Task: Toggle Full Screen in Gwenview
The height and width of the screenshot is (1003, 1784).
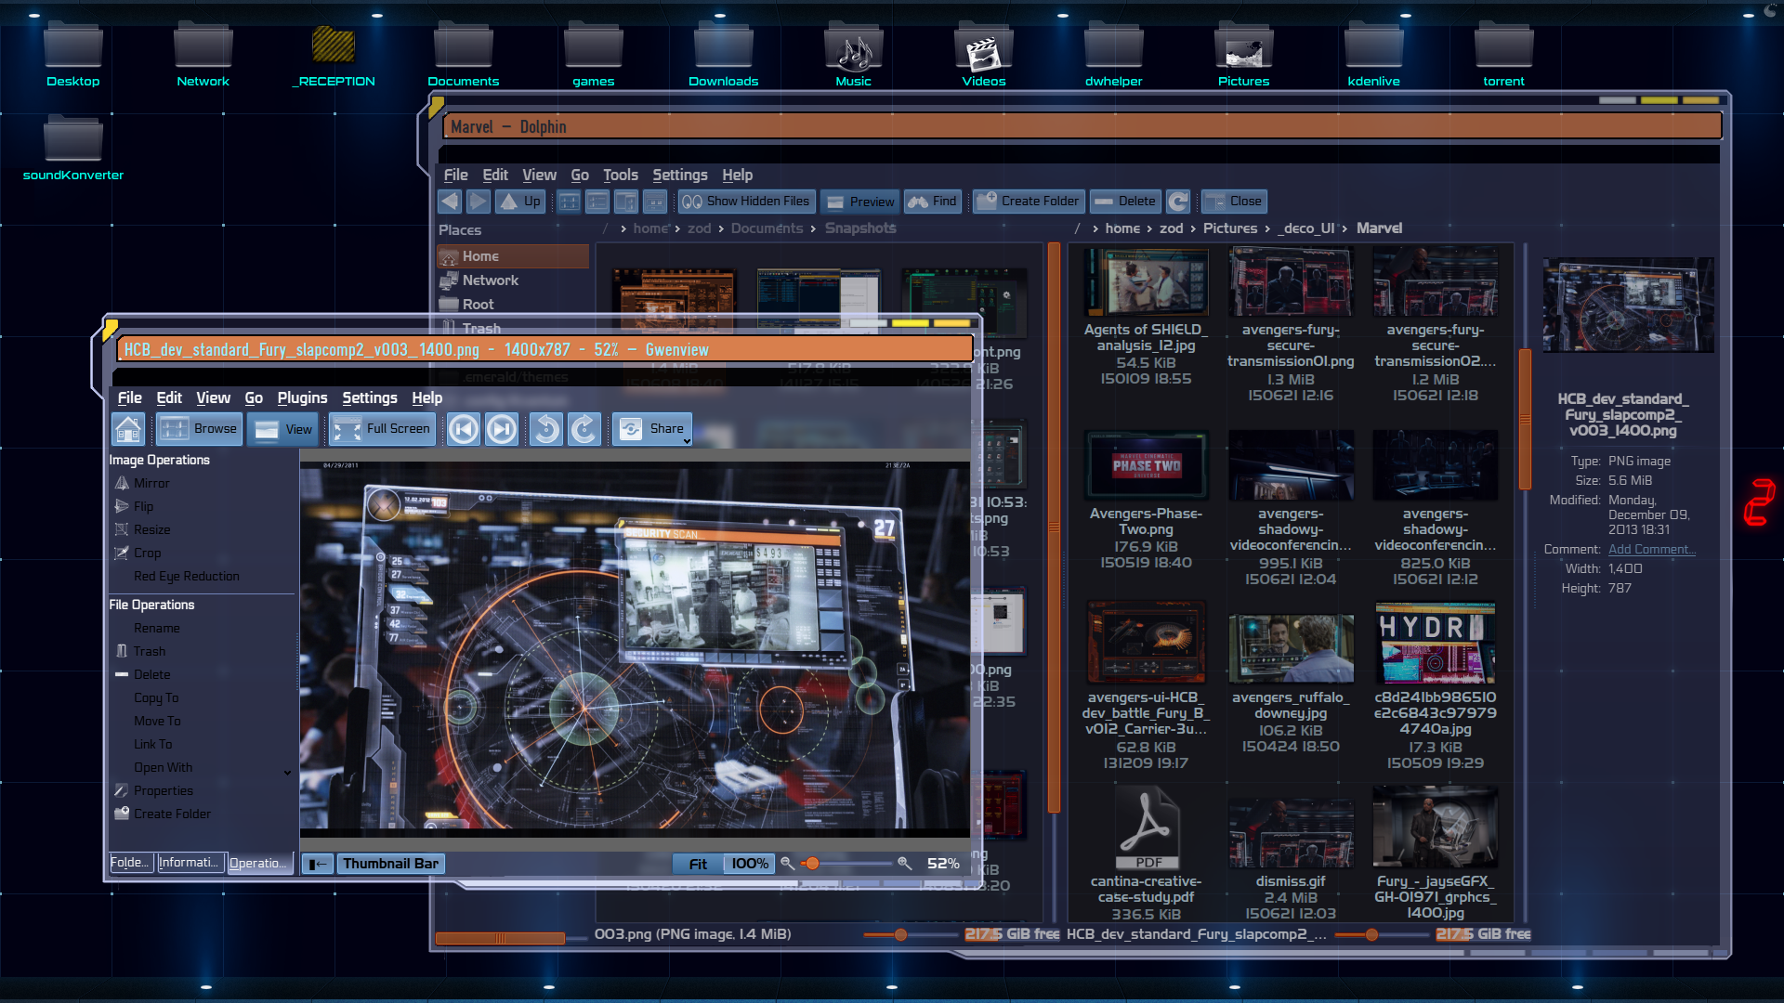Action: click(382, 429)
